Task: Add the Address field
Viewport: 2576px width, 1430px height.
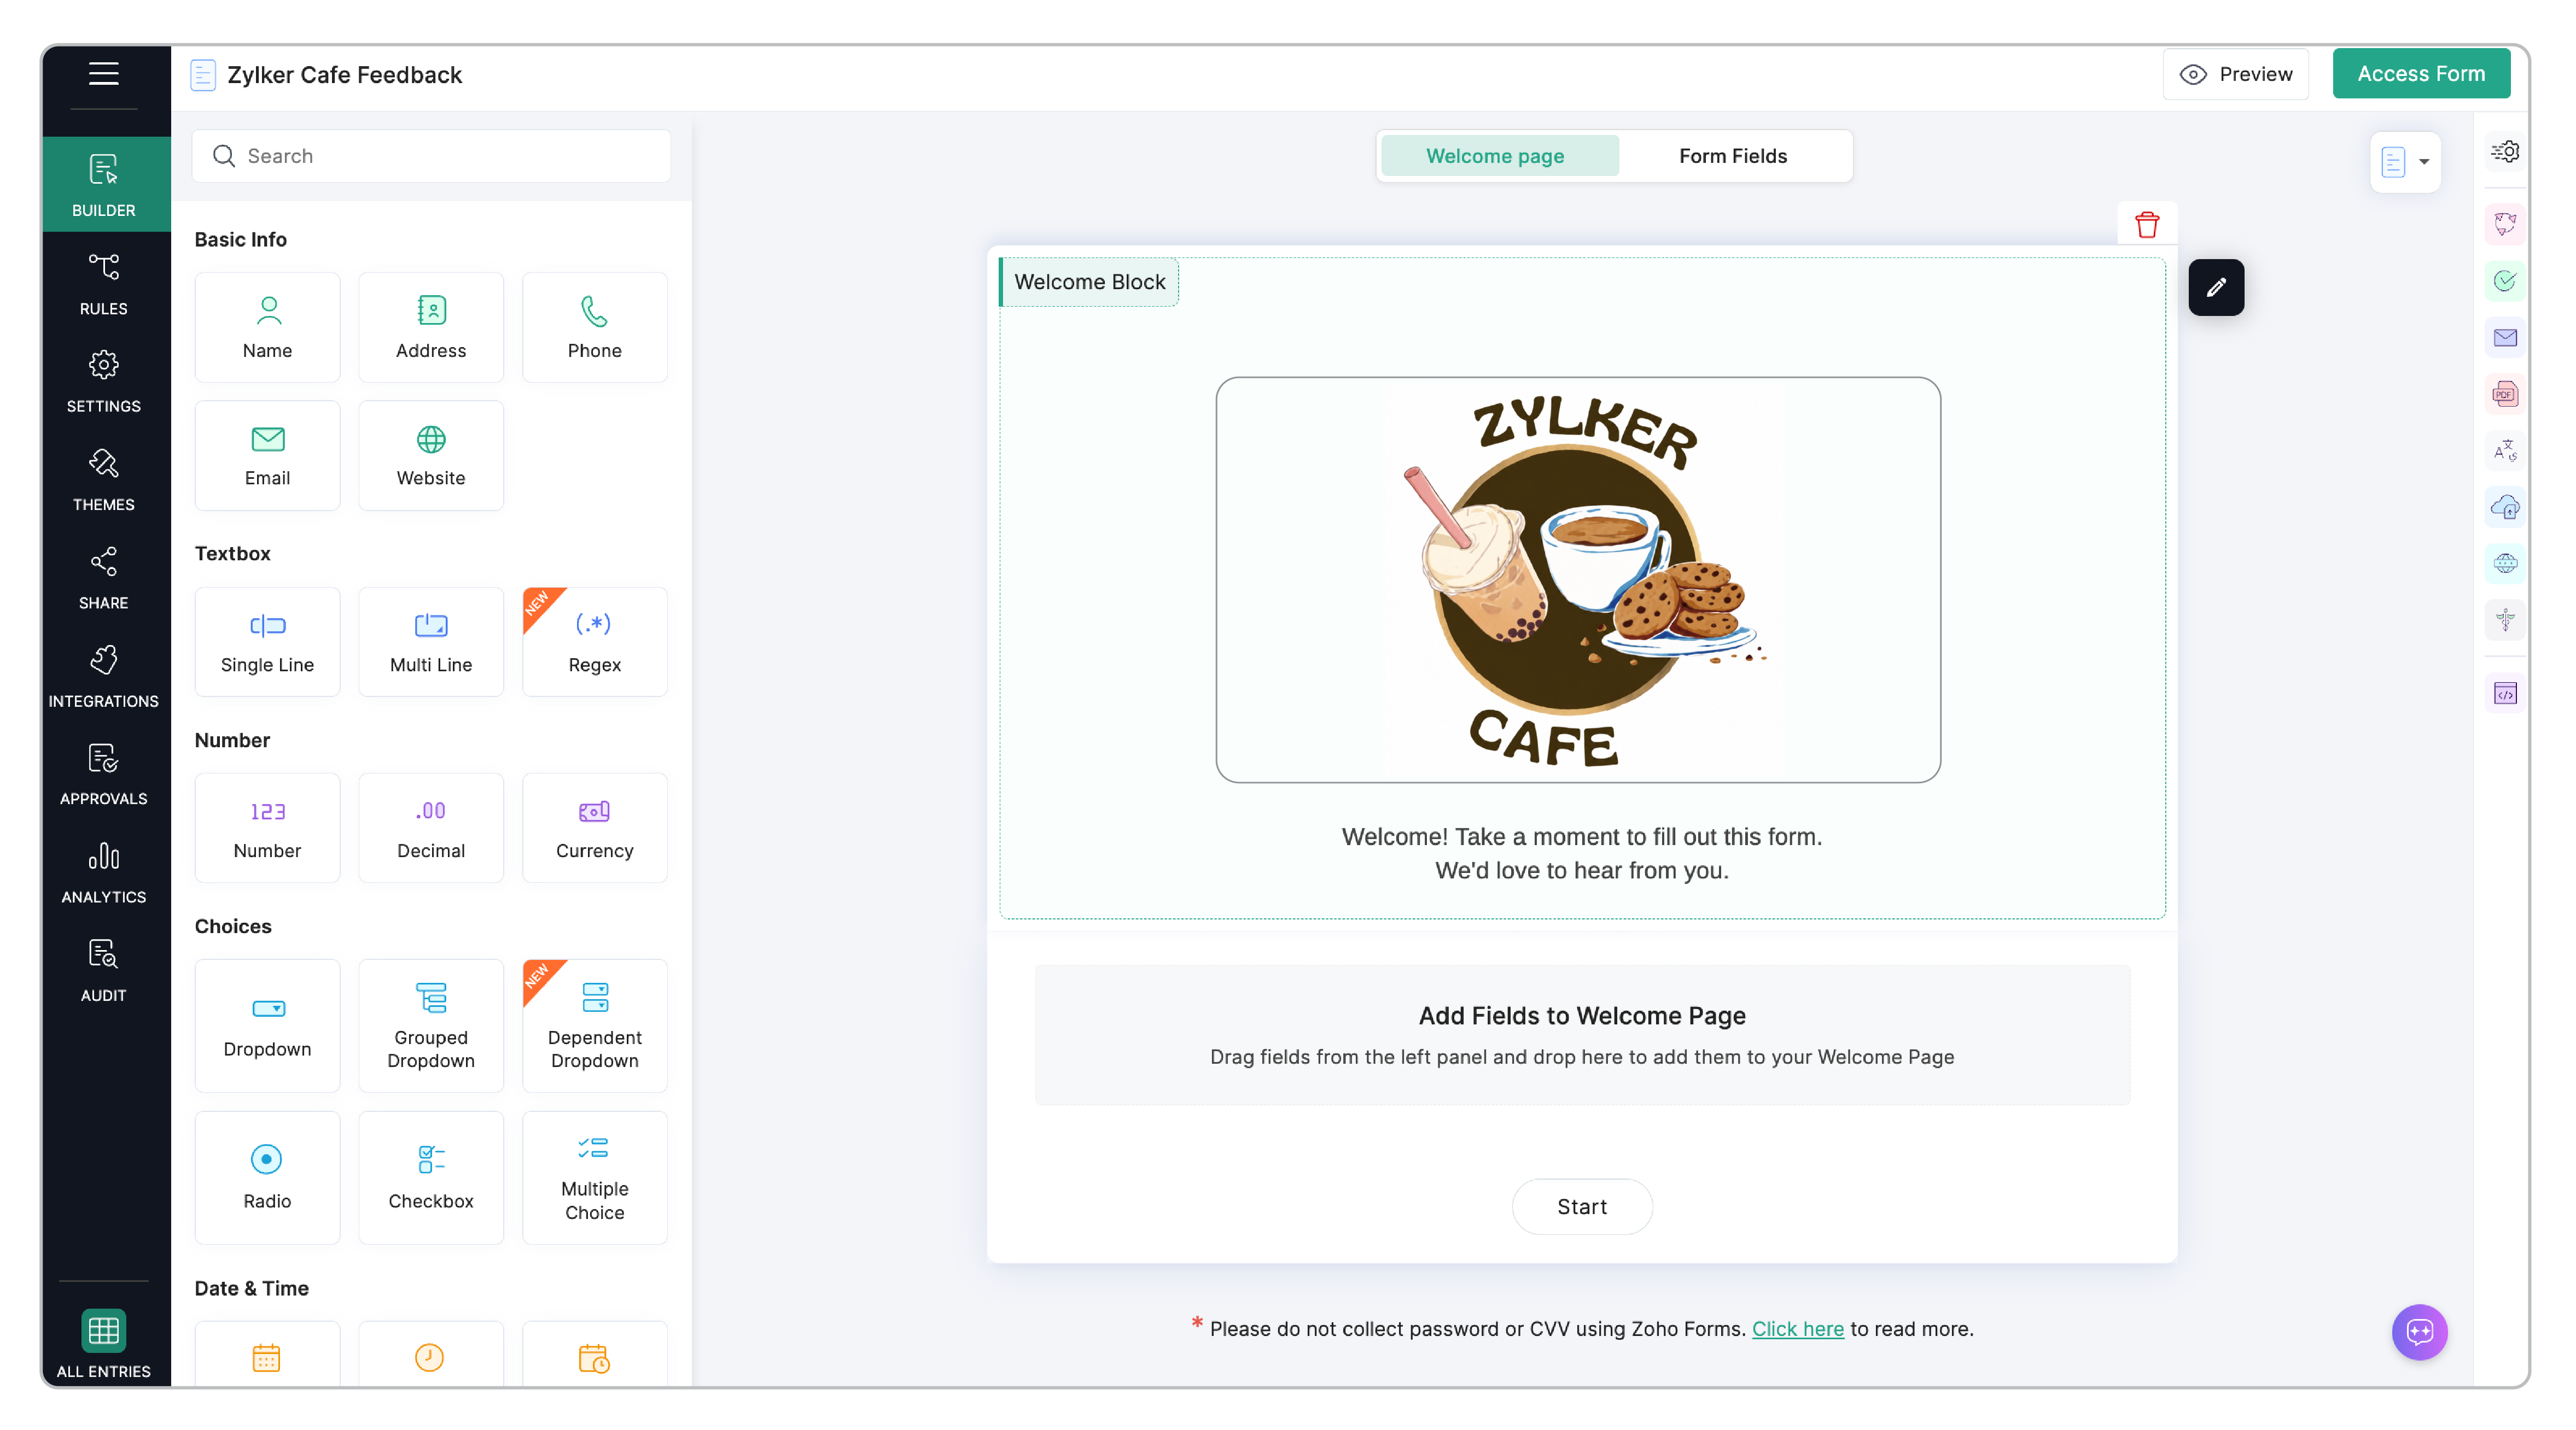Action: 431,327
